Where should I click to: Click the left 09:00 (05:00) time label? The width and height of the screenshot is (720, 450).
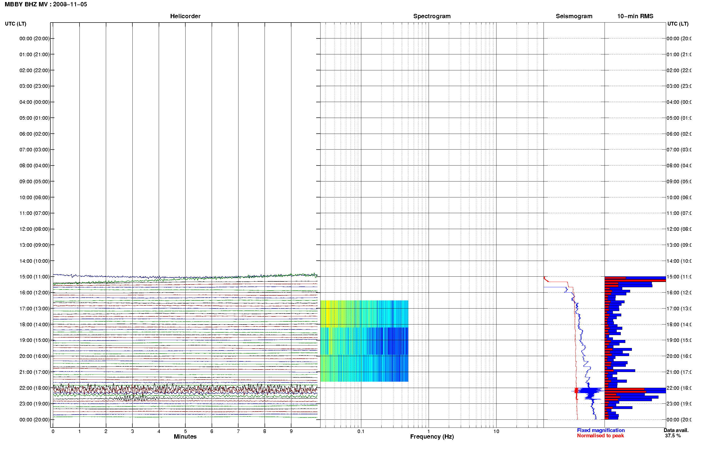pyautogui.click(x=34, y=181)
